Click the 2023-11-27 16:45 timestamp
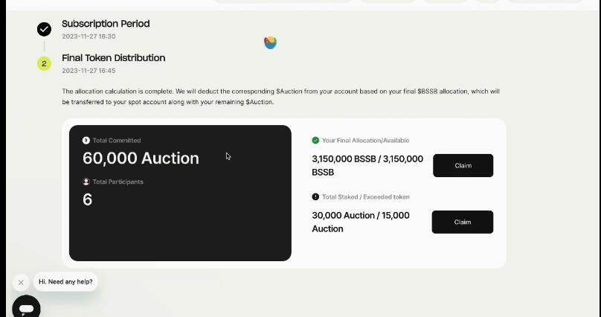Image resolution: width=601 pixels, height=317 pixels. point(89,71)
